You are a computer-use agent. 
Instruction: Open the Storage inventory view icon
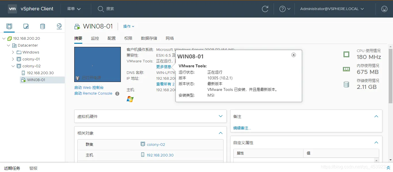click(43, 26)
